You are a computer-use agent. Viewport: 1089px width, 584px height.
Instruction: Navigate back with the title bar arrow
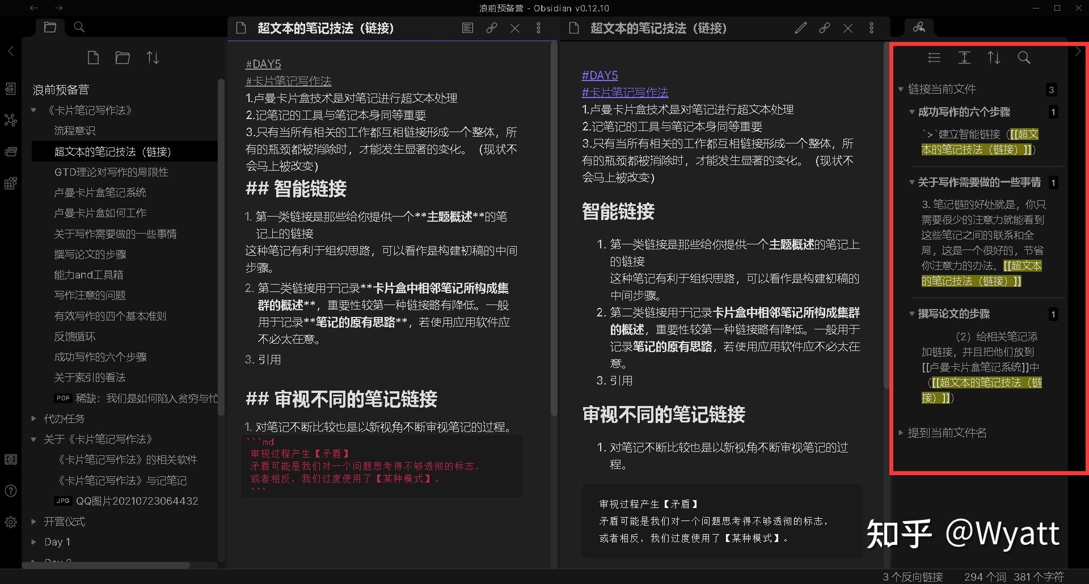(33, 8)
